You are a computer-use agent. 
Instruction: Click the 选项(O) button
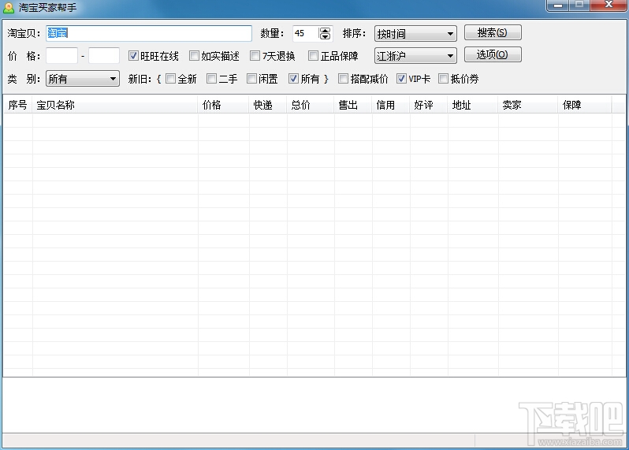tap(493, 54)
